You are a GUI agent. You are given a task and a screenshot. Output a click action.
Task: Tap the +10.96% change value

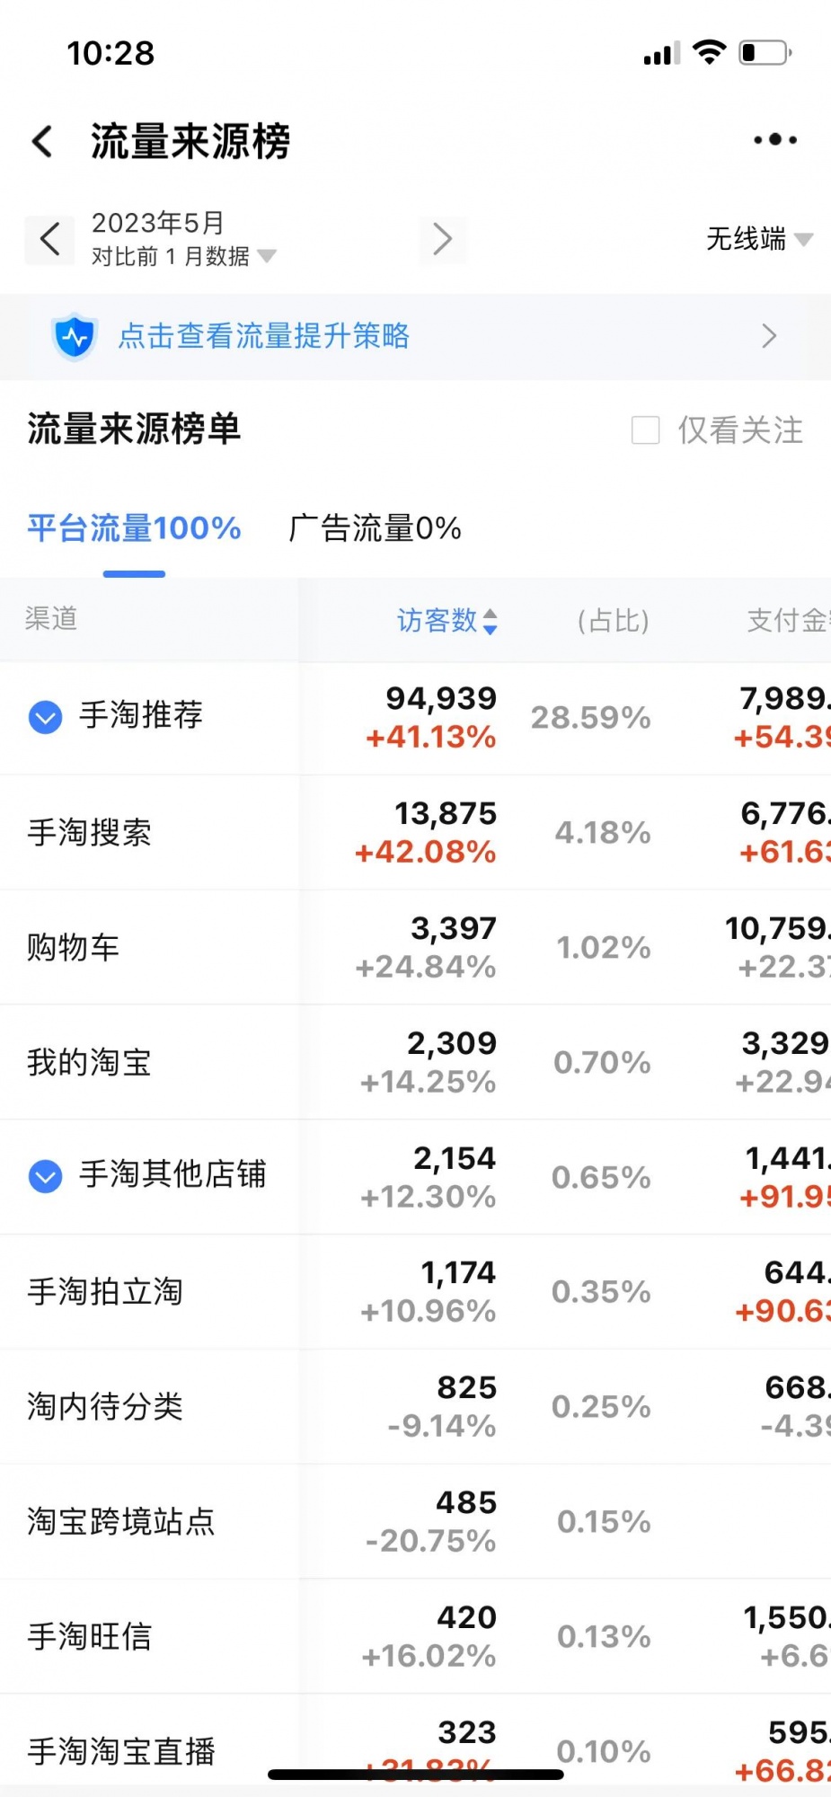429,1311
